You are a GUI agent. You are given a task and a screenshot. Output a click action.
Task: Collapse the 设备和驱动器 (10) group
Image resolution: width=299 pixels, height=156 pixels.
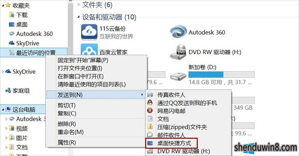[x=79, y=17]
